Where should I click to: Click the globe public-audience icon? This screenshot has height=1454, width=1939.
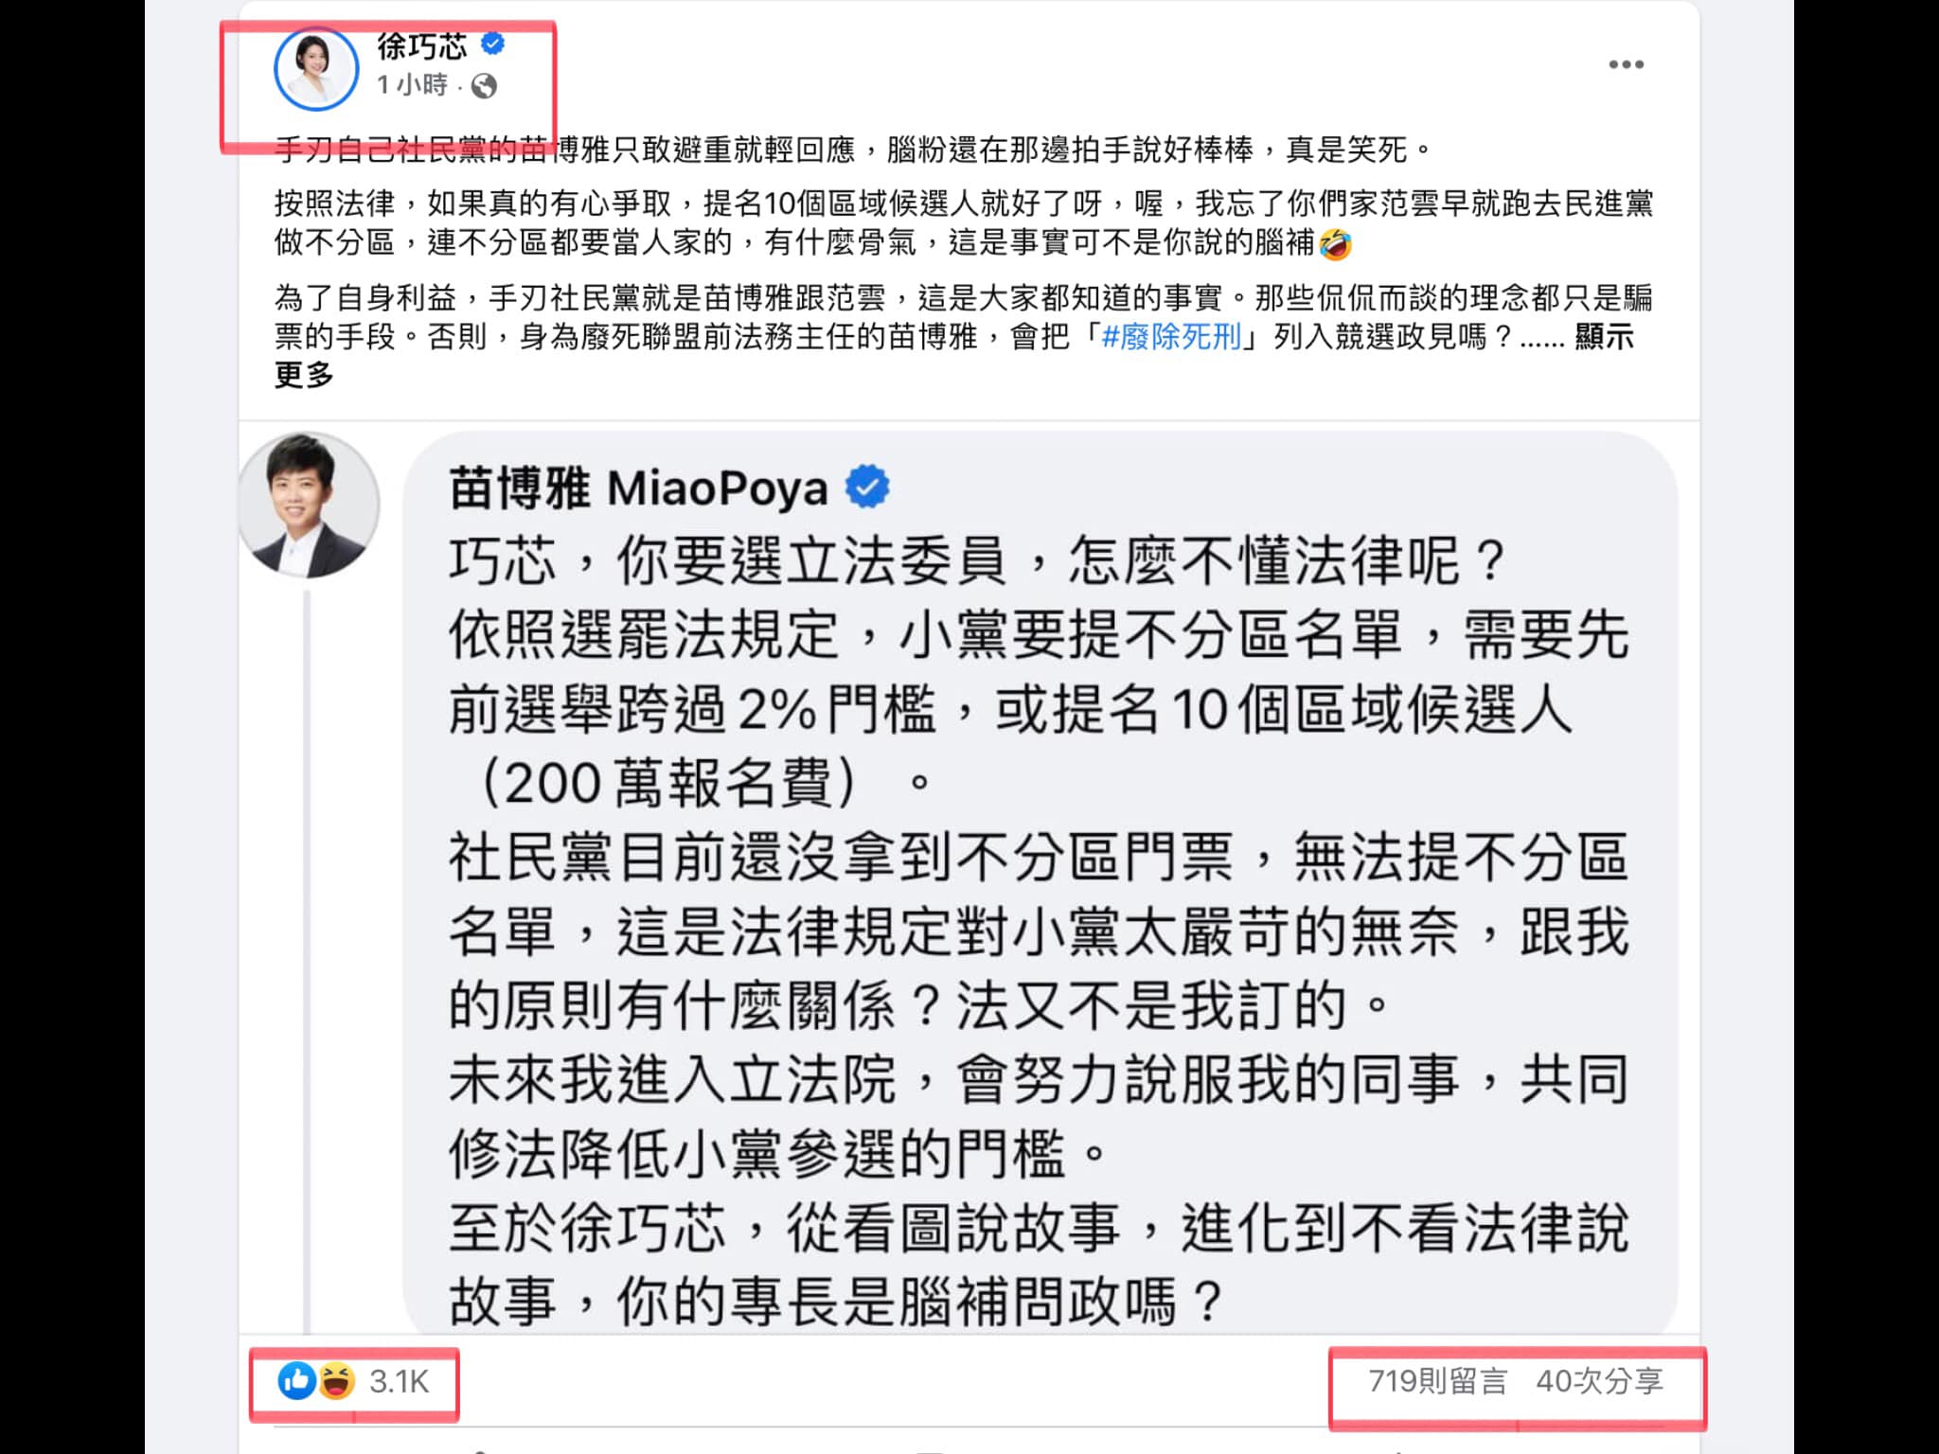484,86
